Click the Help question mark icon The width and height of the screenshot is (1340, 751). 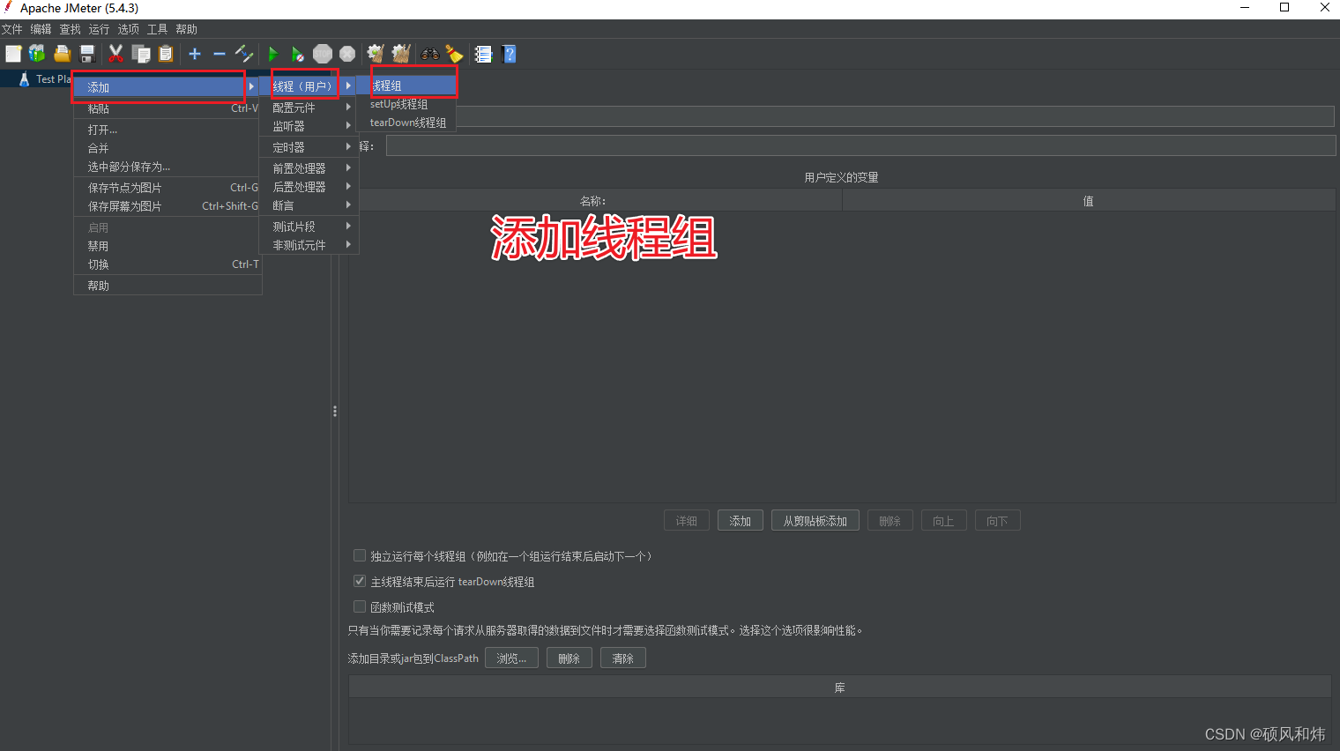click(509, 54)
